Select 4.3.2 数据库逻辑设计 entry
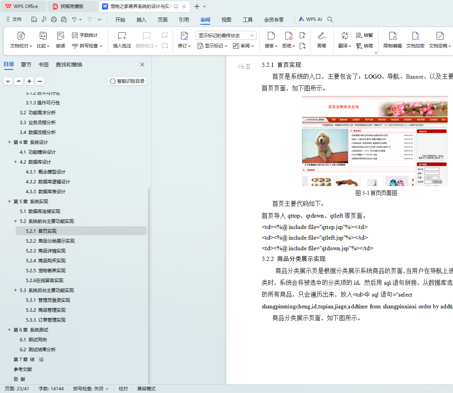The height and width of the screenshot is (393, 453). coord(48,182)
